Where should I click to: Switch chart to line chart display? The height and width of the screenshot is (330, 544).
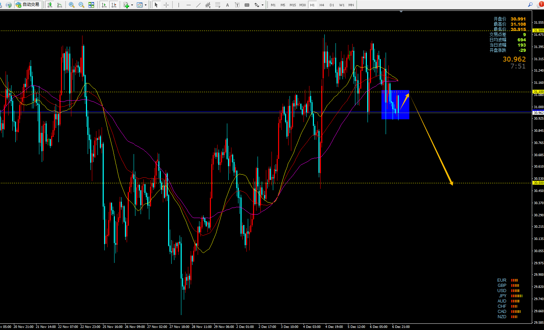pyautogui.click(x=60, y=5)
